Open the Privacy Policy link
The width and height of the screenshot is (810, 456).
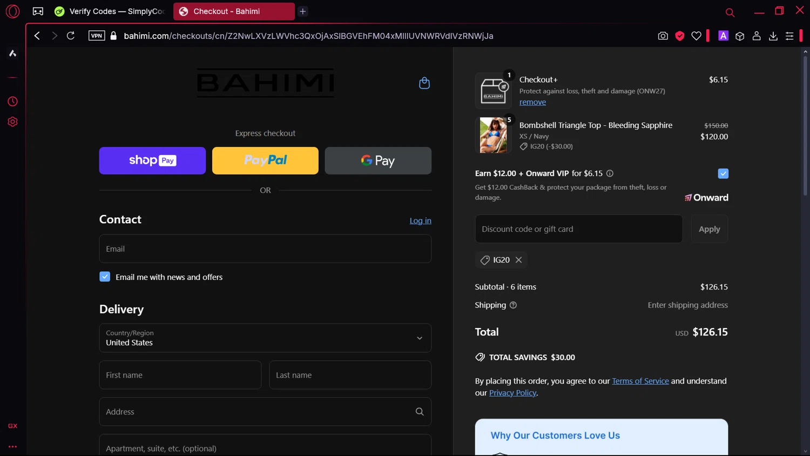(x=512, y=393)
